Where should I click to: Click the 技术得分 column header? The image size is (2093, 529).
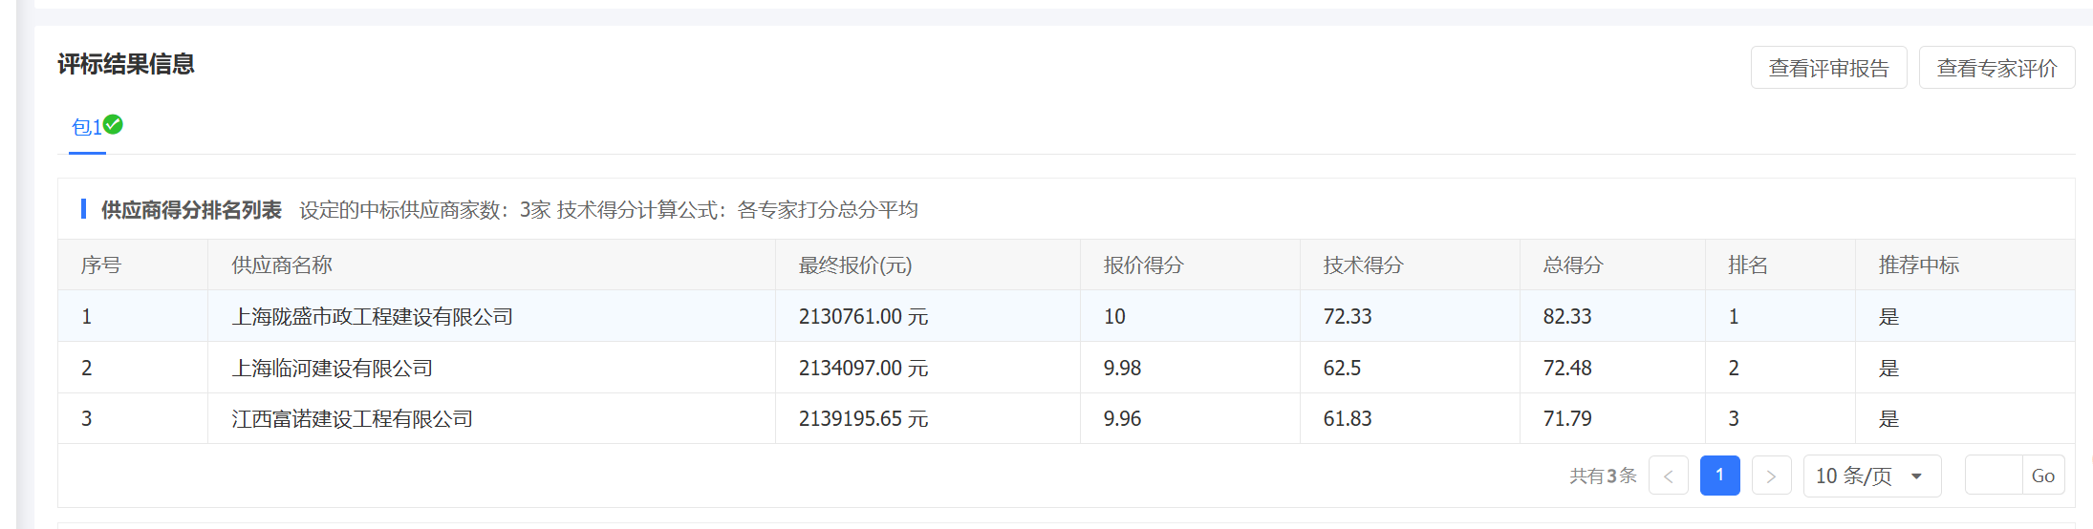[1364, 265]
